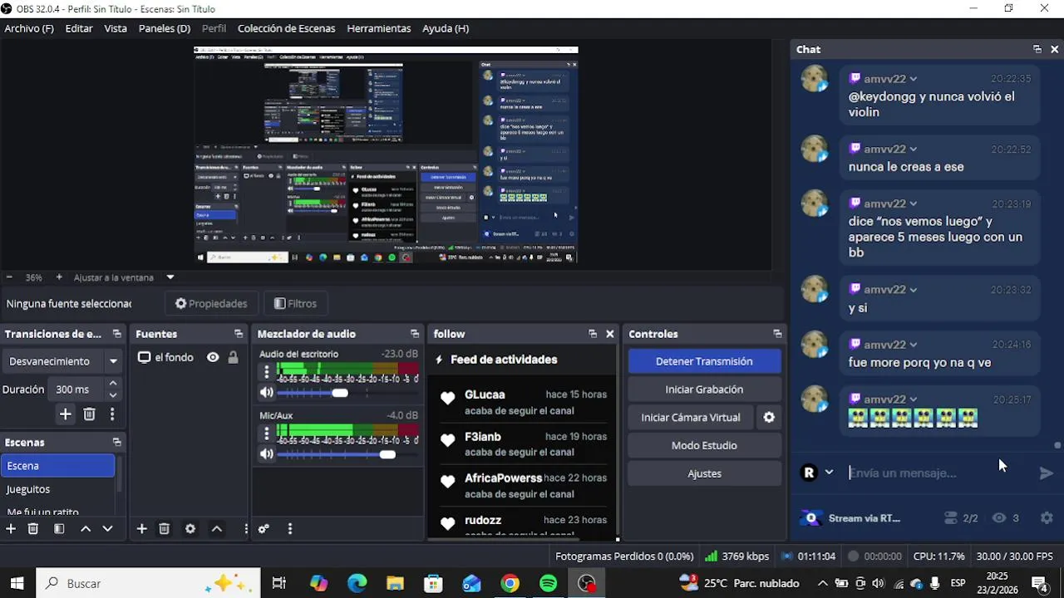Click Iniciar Cámara Virtual button
The height and width of the screenshot is (598, 1064).
[x=691, y=418]
